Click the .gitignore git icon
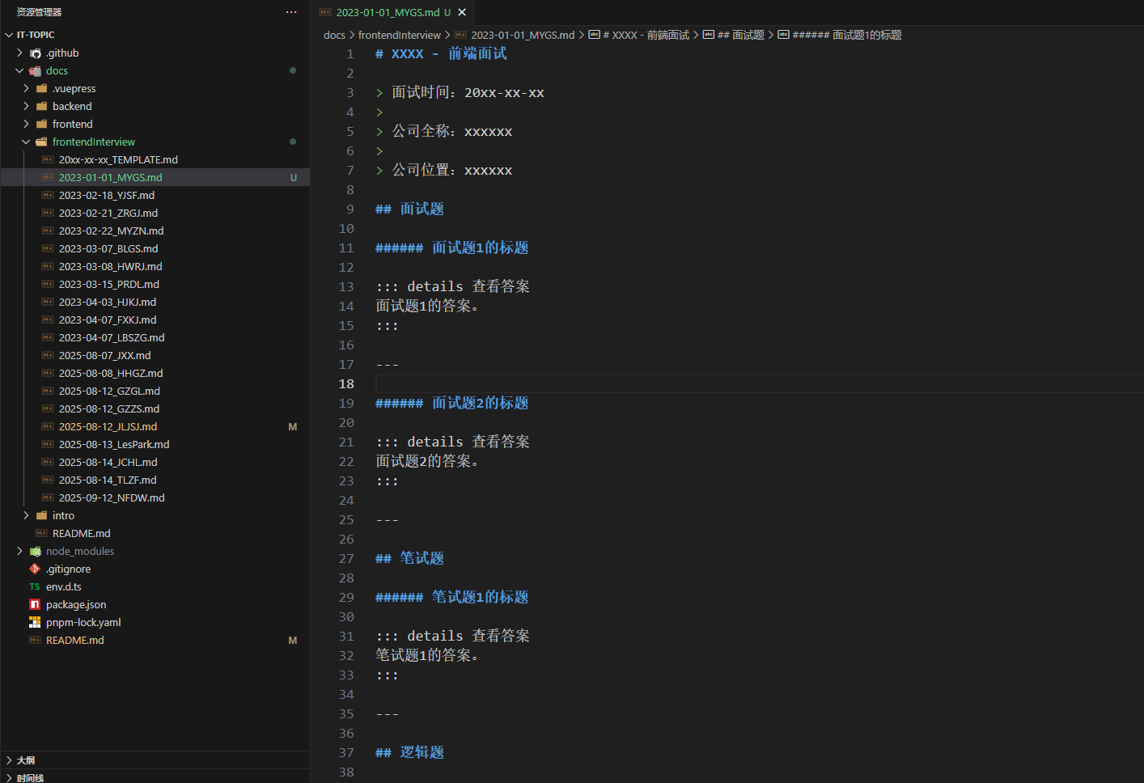1144x783 pixels. (x=35, y=569)
